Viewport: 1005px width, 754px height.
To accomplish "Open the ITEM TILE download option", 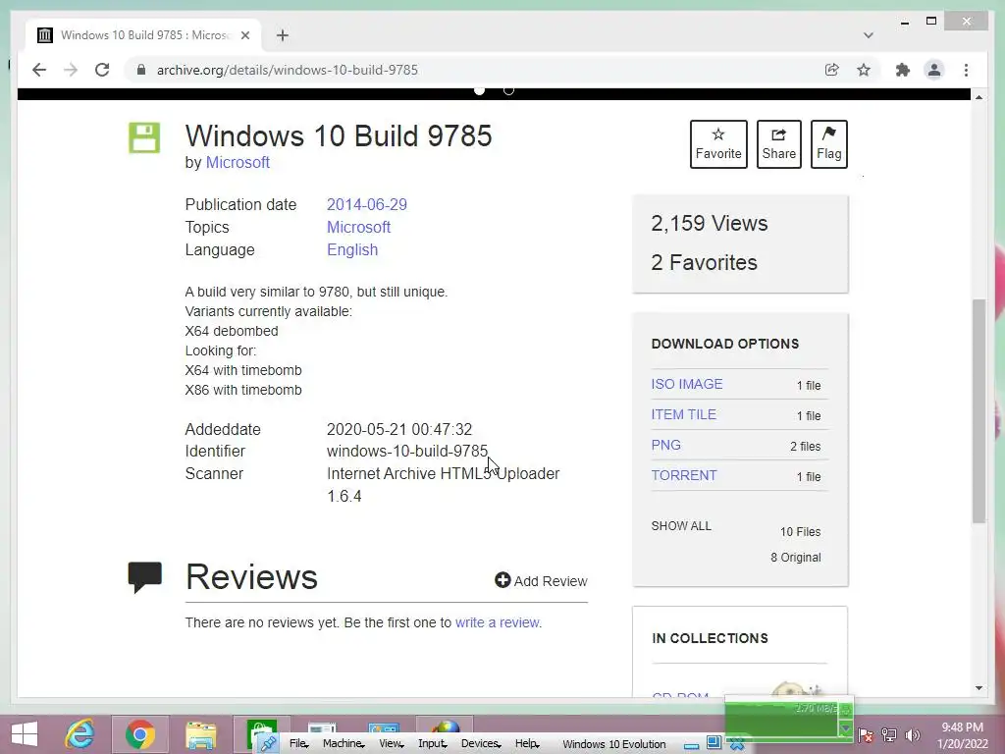I will pyautogui.click(x=683, y=415).
